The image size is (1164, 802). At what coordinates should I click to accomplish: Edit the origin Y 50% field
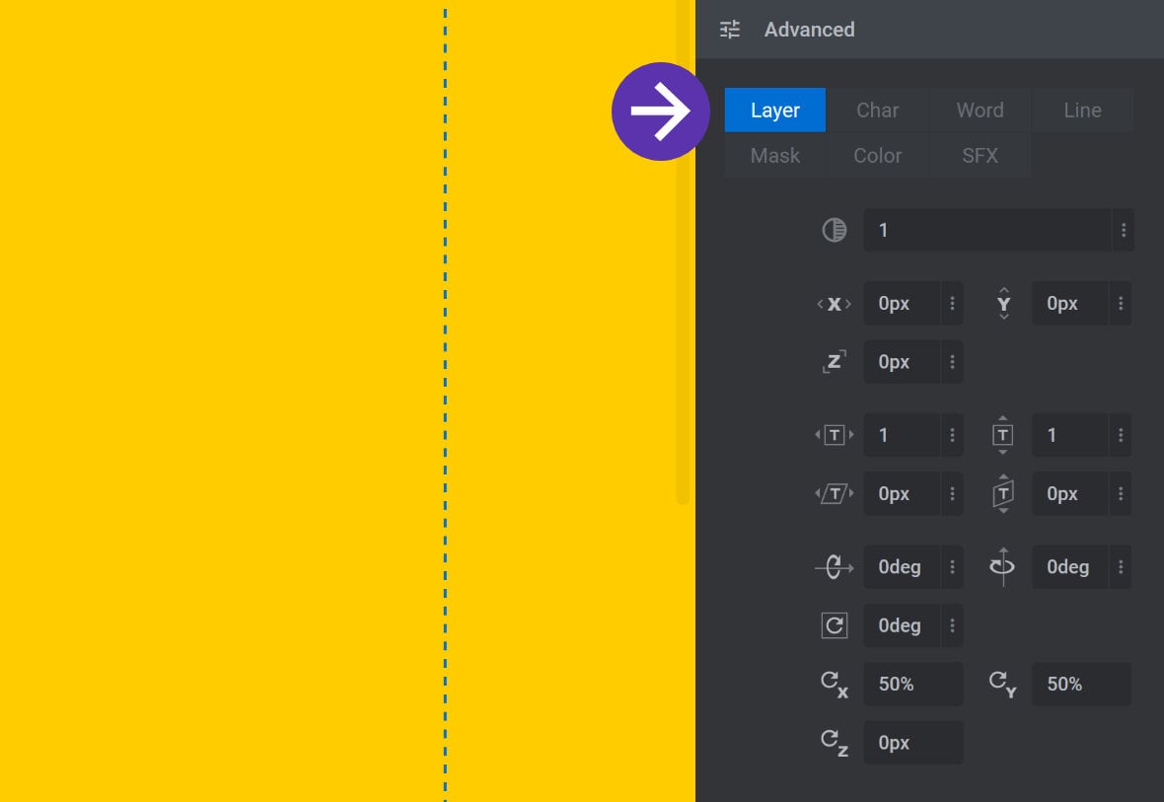click(x=1082, y=685)
